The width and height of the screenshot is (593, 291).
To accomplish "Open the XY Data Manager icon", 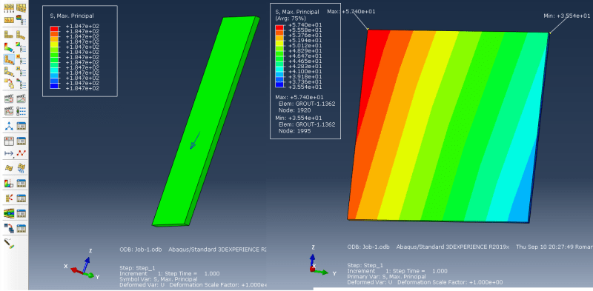I will [21, 141].
